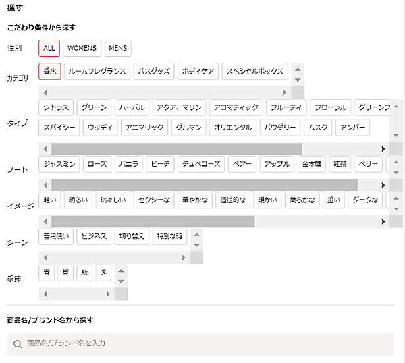405x363 pixels.
Task: Pick the ハーバル type tag
Action: click(132, 107)
